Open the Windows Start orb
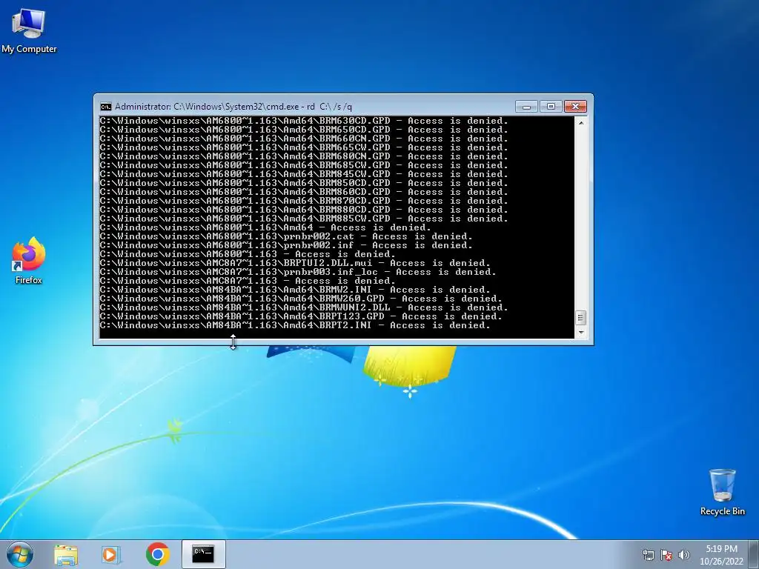Screen dimensions: 759x569 click(19, 554)
